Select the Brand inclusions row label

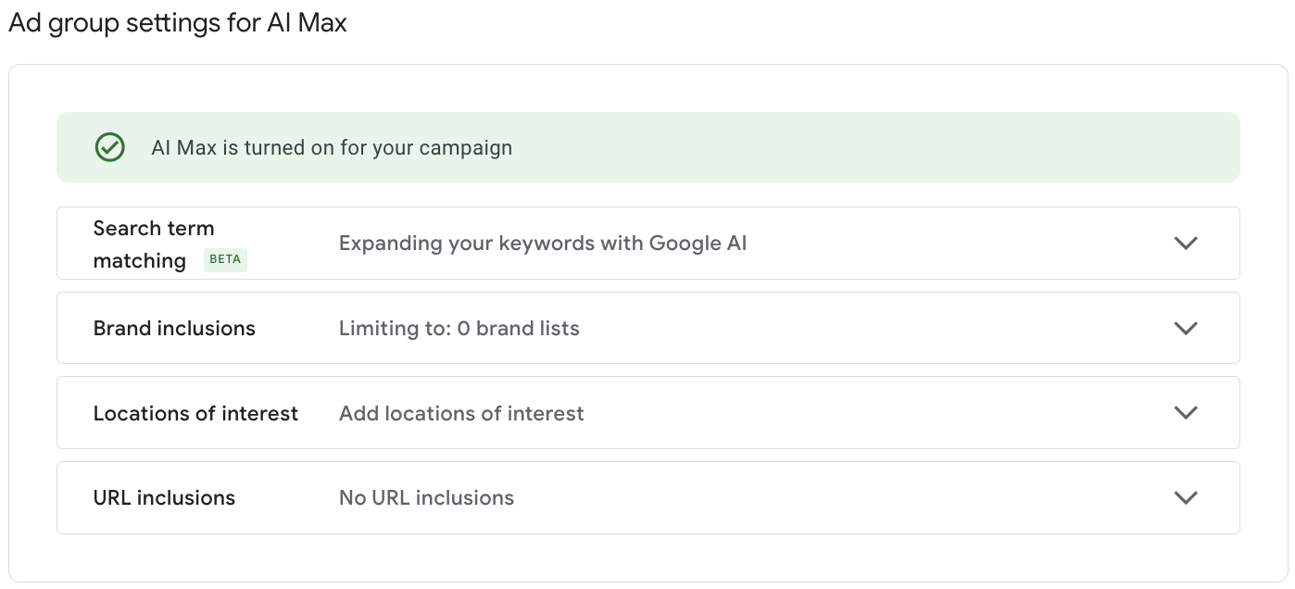pyautogui.click(x=174, y=329)
